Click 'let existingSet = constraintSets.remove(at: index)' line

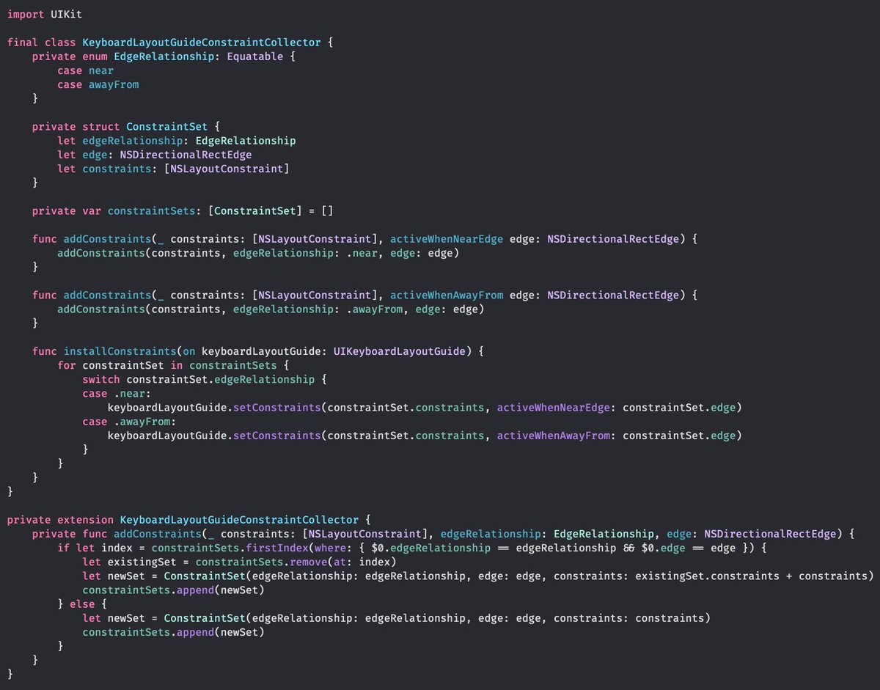pyautogui.click(x=240, y=561)
